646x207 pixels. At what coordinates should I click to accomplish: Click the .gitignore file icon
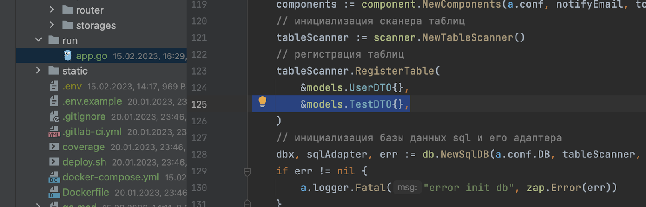[54, 116]
